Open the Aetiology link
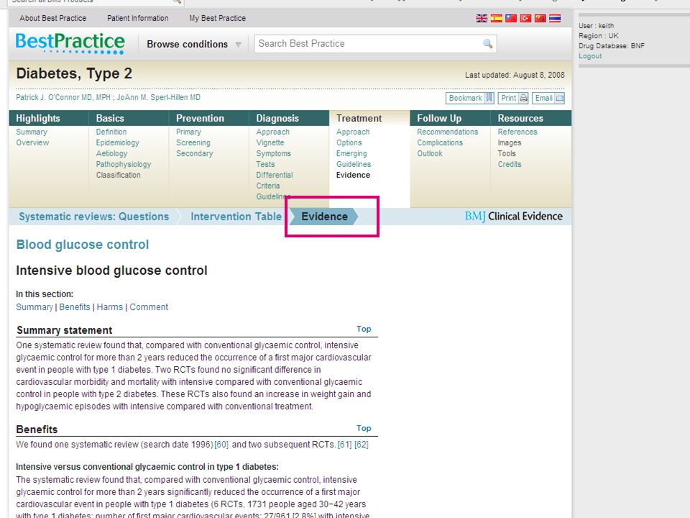This screenshot has width=690, height=518. [x=112, y=153]
